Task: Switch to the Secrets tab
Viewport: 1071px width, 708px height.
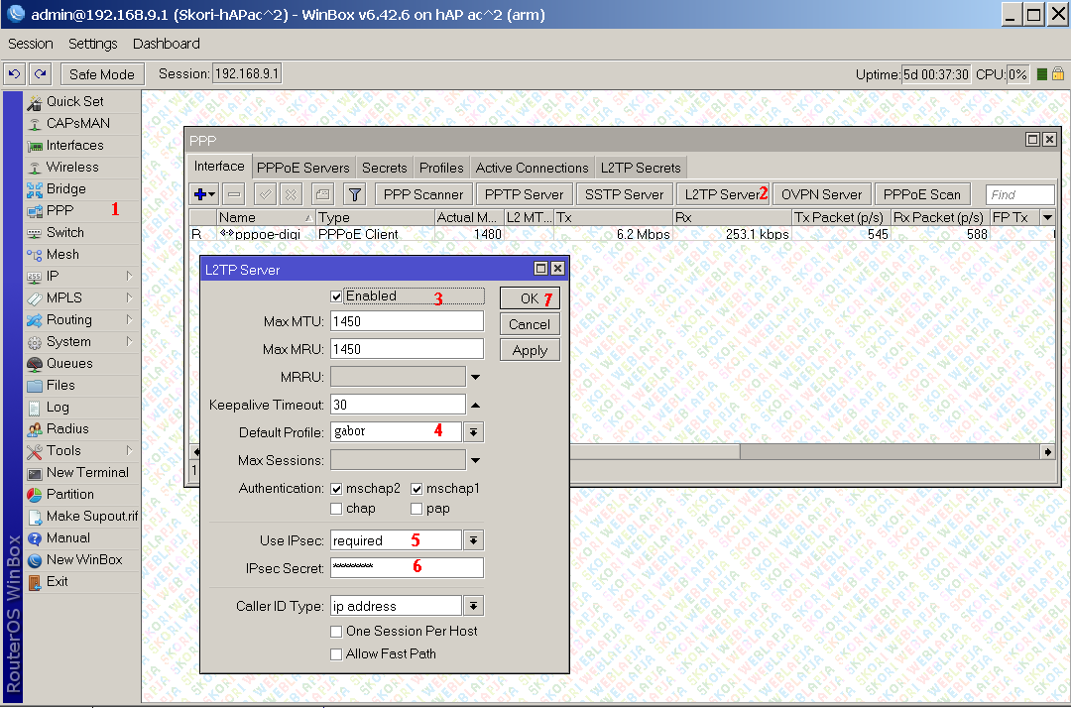Action: click(x=384, y=168)
